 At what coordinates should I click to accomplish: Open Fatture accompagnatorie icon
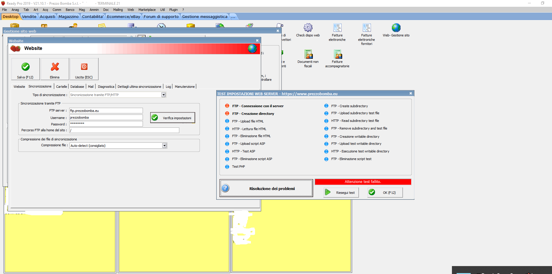[x=337, y=59]
